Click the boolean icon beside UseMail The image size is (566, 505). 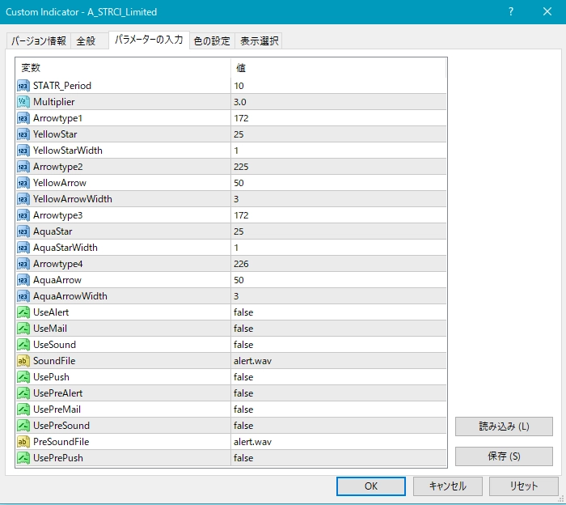[x=23, y=329]
